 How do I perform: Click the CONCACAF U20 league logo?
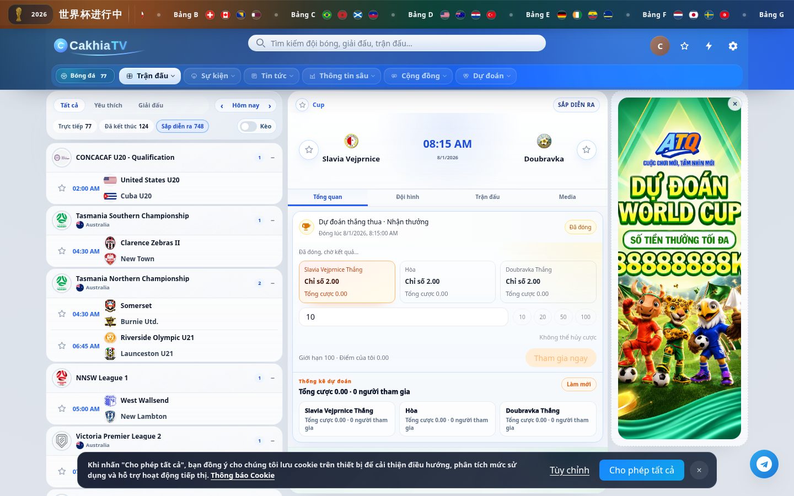tap(62, 158)
